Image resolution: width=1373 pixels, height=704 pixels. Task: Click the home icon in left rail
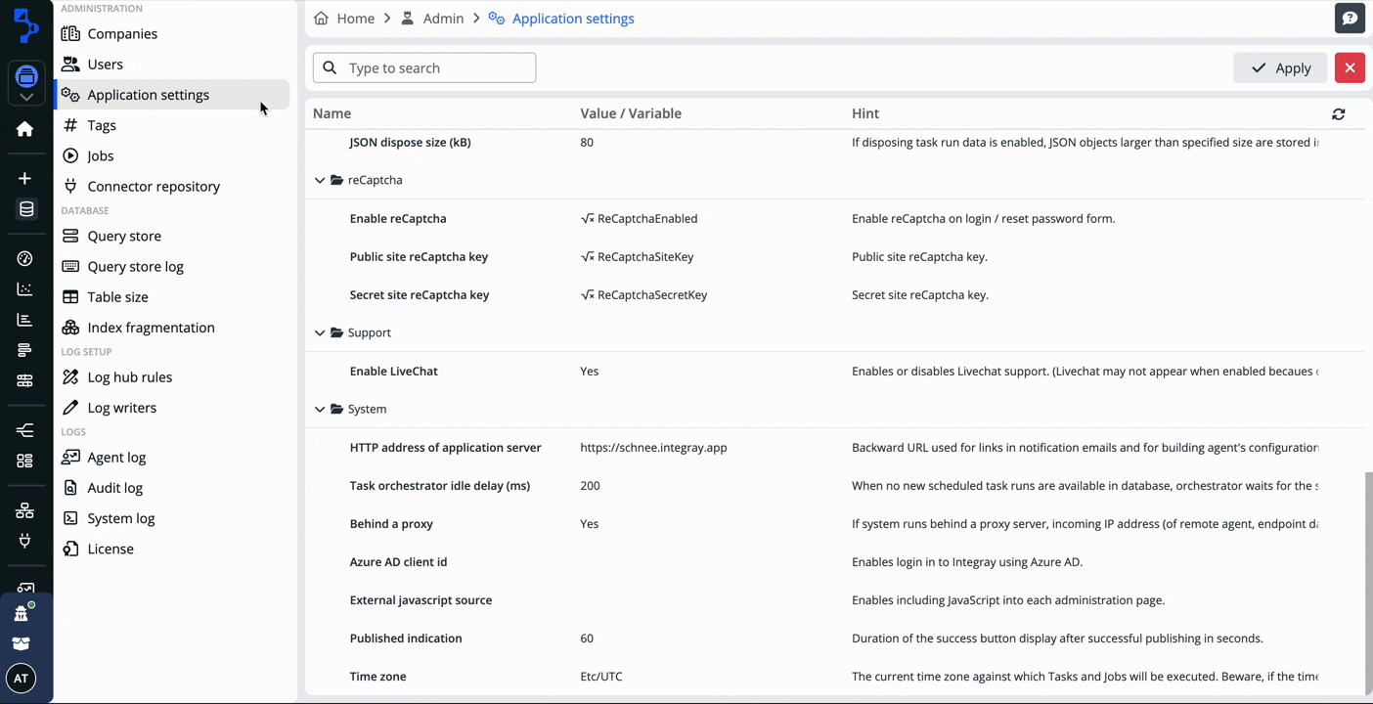click(24, 129)
